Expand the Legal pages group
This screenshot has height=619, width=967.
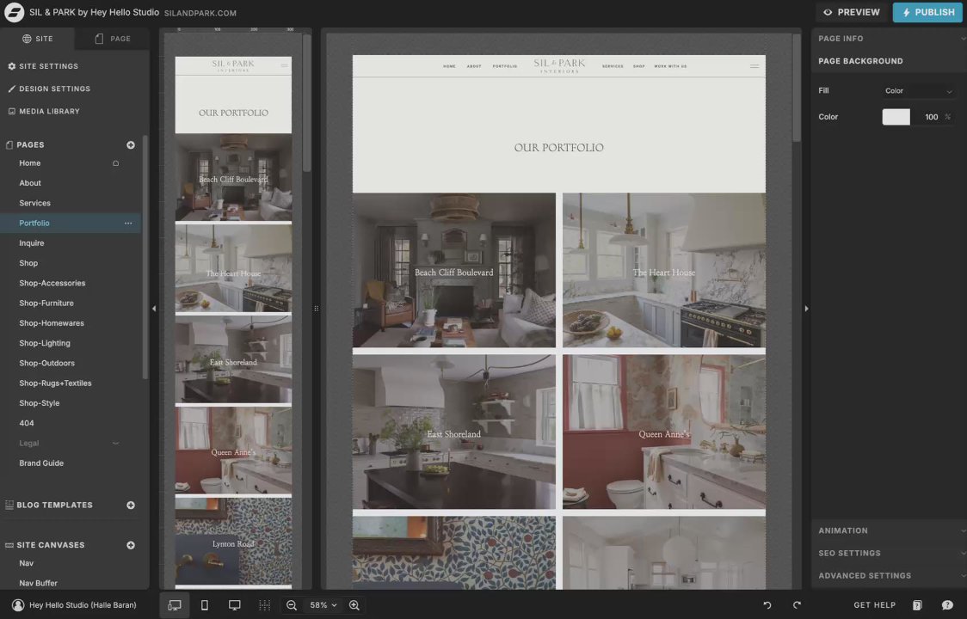click(115, 444)
